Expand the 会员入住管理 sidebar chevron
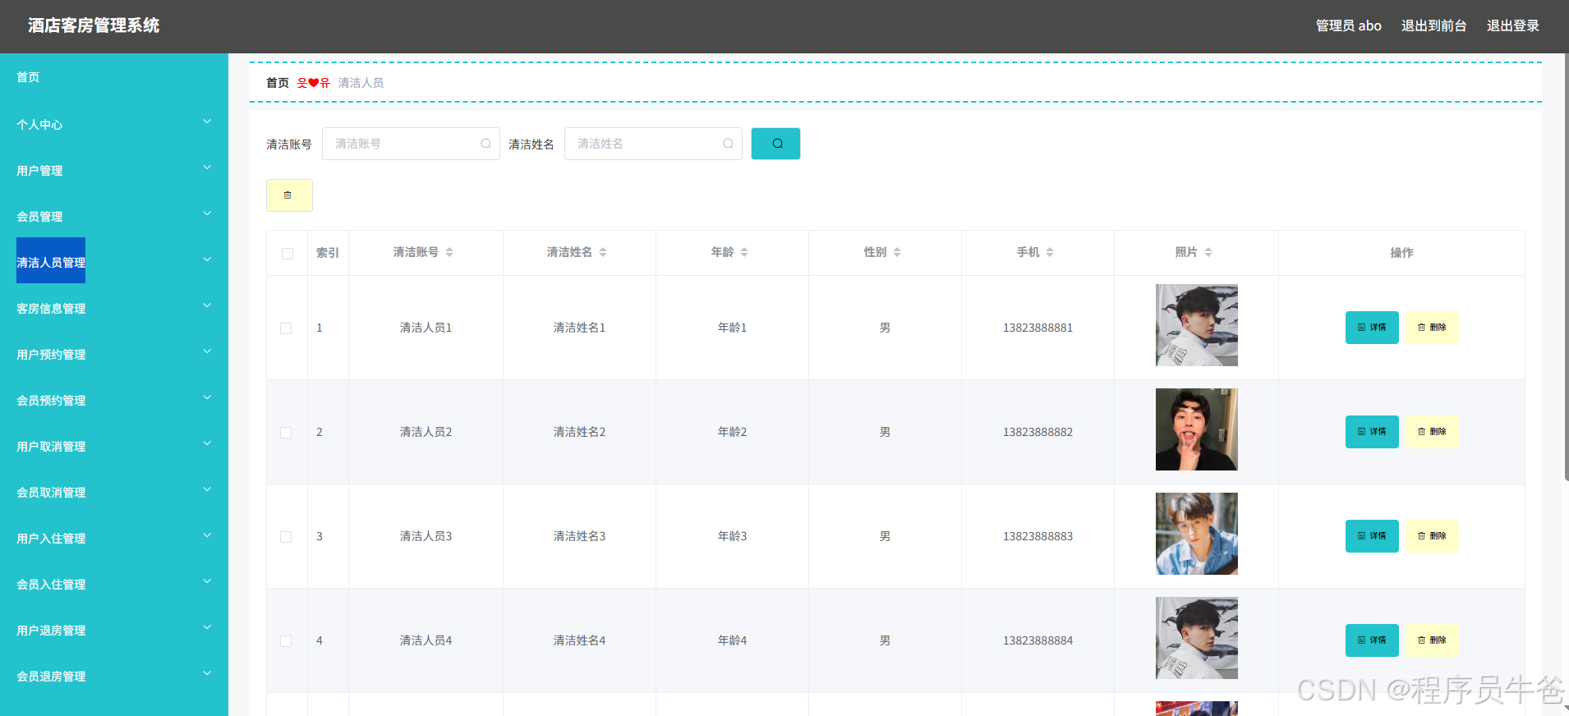 tap(207, 581)
